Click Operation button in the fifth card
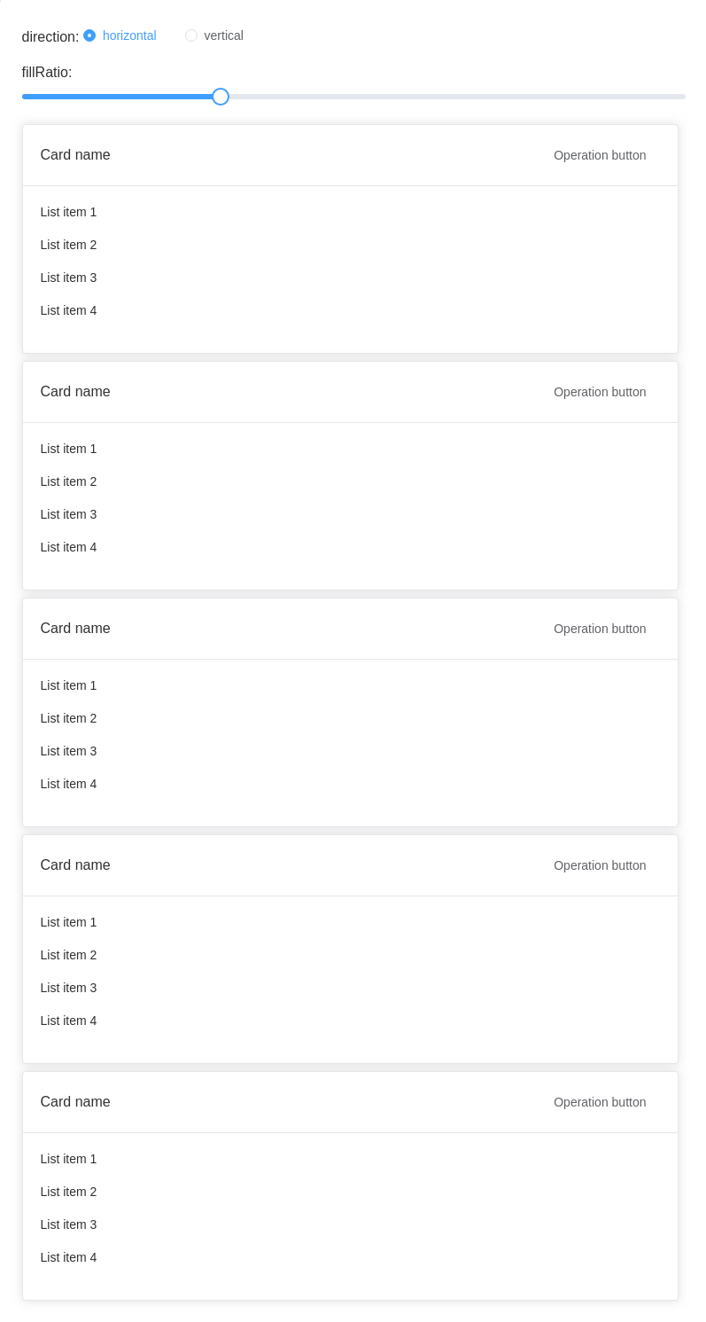Image resolution: width=706 pixels, height=1322 pixels. coord(600,1102)
